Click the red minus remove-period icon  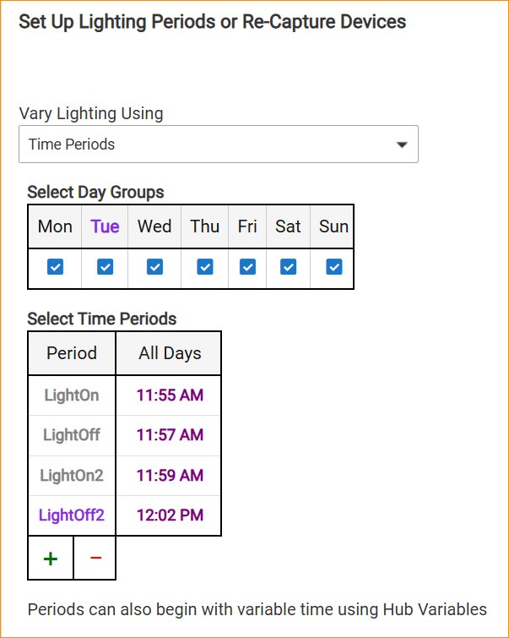click(x=95, y=559)
